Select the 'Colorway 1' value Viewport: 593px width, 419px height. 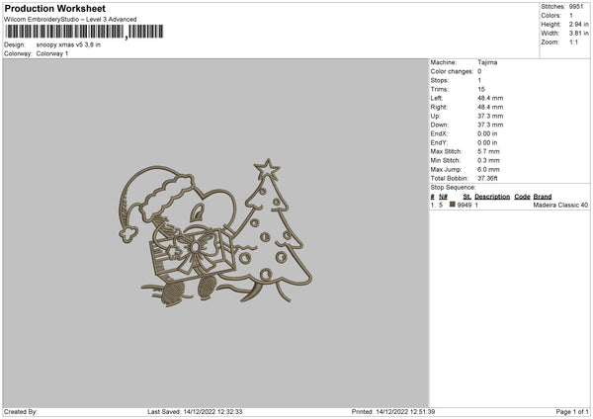tap(52, 53)
